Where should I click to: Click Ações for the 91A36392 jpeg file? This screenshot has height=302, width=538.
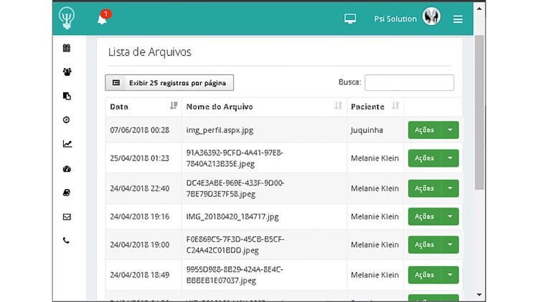coord(425,158)
